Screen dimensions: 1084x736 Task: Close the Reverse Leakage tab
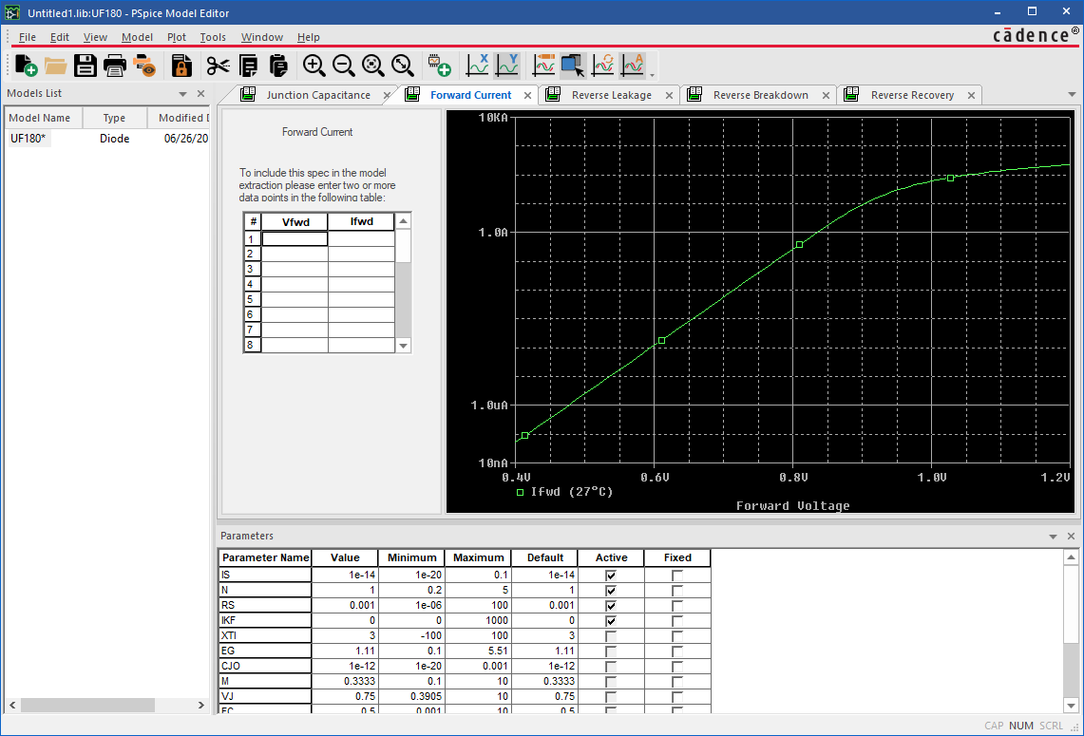coord(669,95)
